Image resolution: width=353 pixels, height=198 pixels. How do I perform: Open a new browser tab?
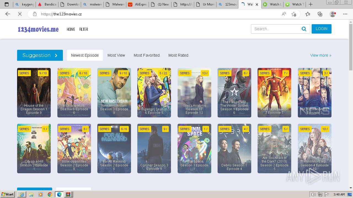[x=311, y=4]
